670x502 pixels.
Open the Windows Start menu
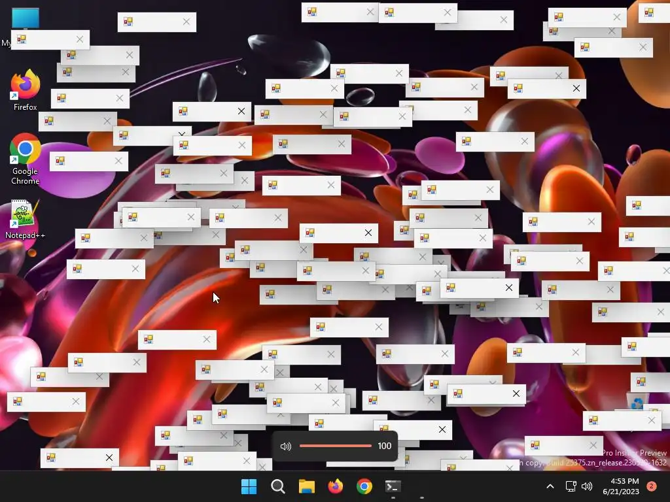pyautogui.click(x=249, y=486)
